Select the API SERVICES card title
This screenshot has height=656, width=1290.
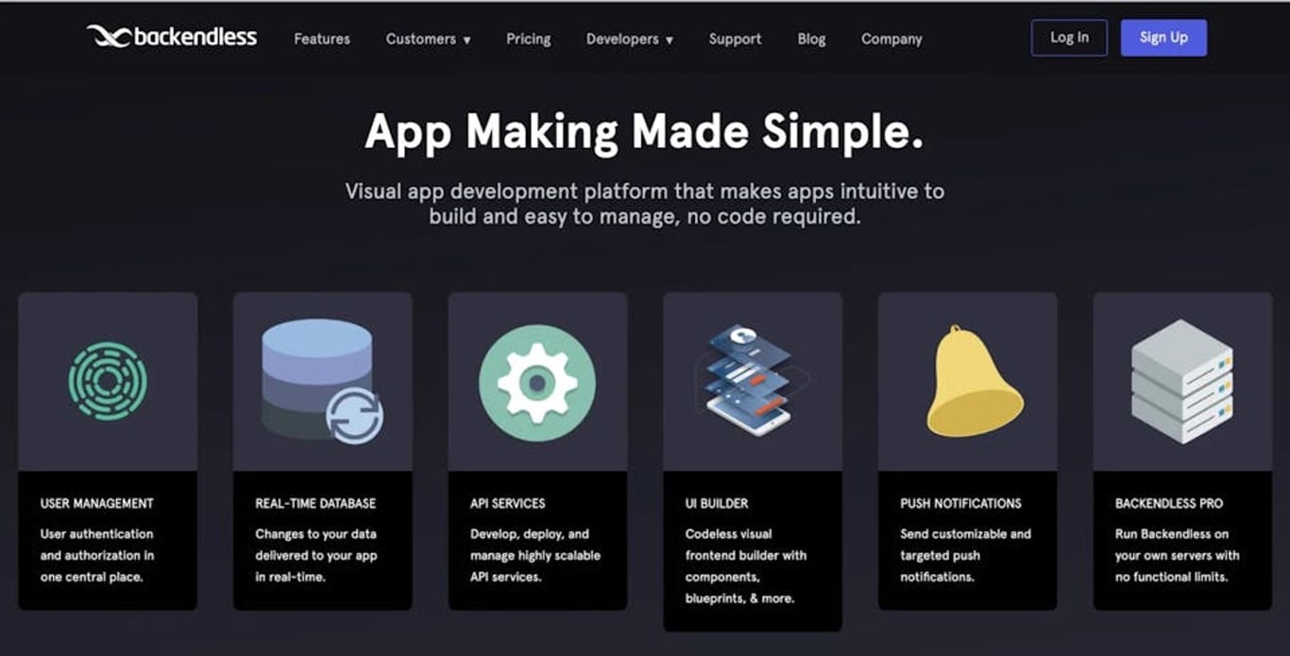pos(507,503)
